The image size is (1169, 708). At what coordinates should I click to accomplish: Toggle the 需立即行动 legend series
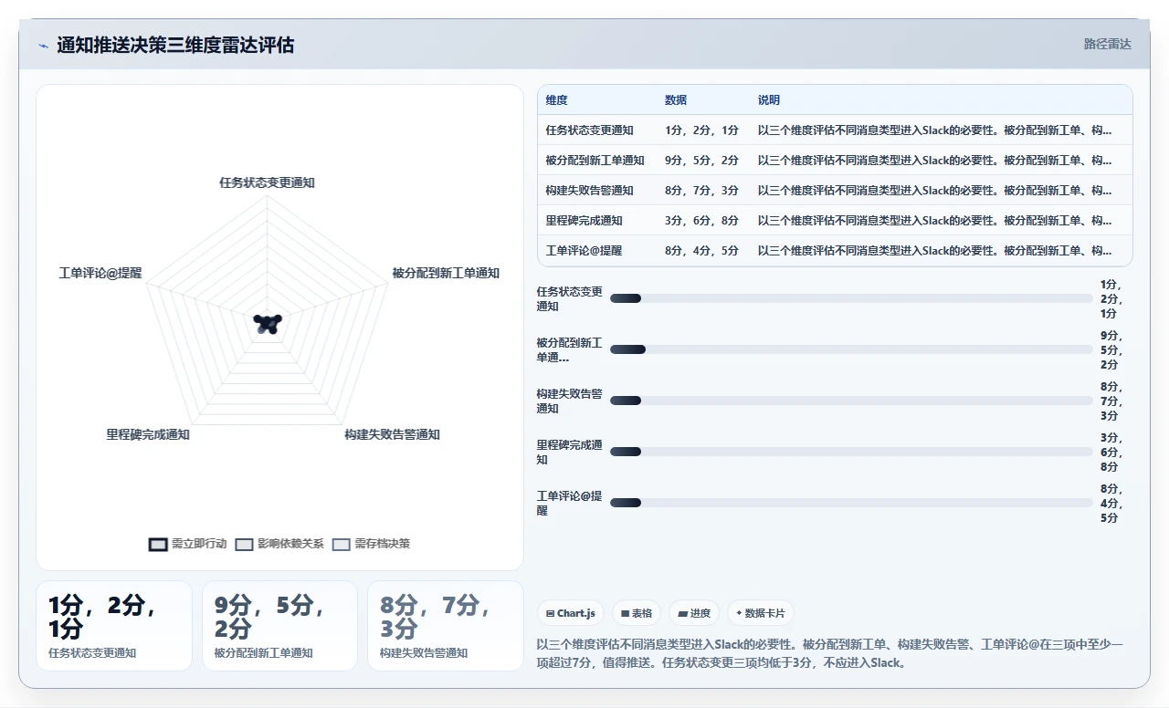pos(187,544)
